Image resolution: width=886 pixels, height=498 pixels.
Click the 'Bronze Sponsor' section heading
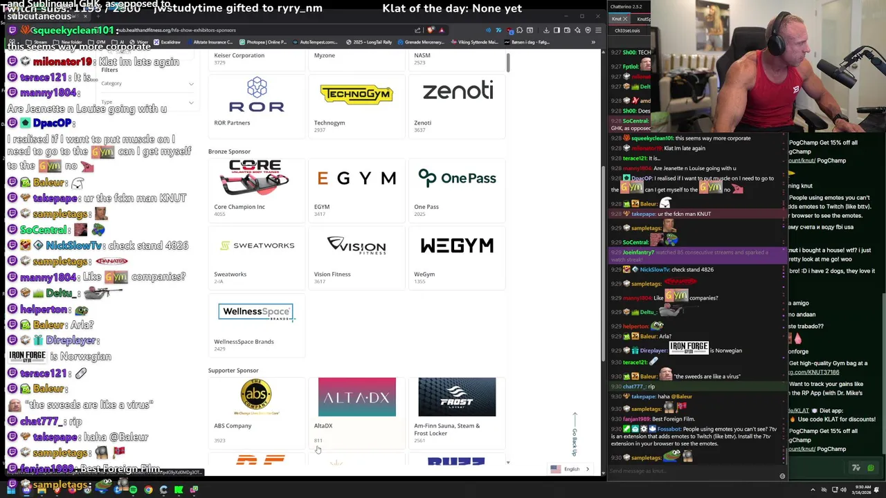pyautogui.click(x=229, y=151)
